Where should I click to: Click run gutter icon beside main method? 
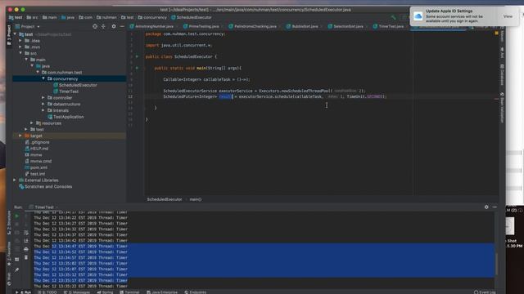click(x=137, y=68)
